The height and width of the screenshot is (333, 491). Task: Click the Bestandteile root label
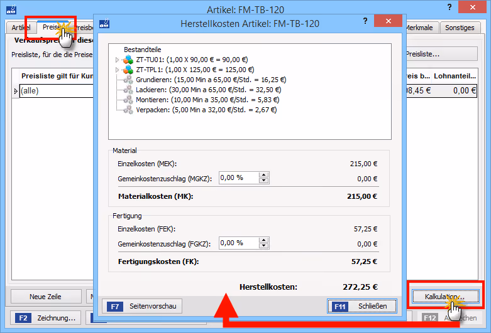click(142, 50)
